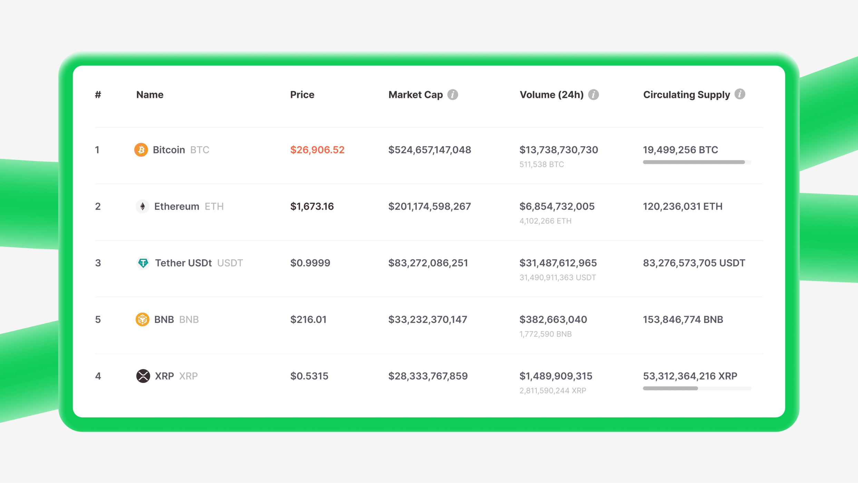The height and width of the screenshot is (483, 858).
Task: Click the 511,538 BTC volume subtext
Action: click(x=542, y=164)
